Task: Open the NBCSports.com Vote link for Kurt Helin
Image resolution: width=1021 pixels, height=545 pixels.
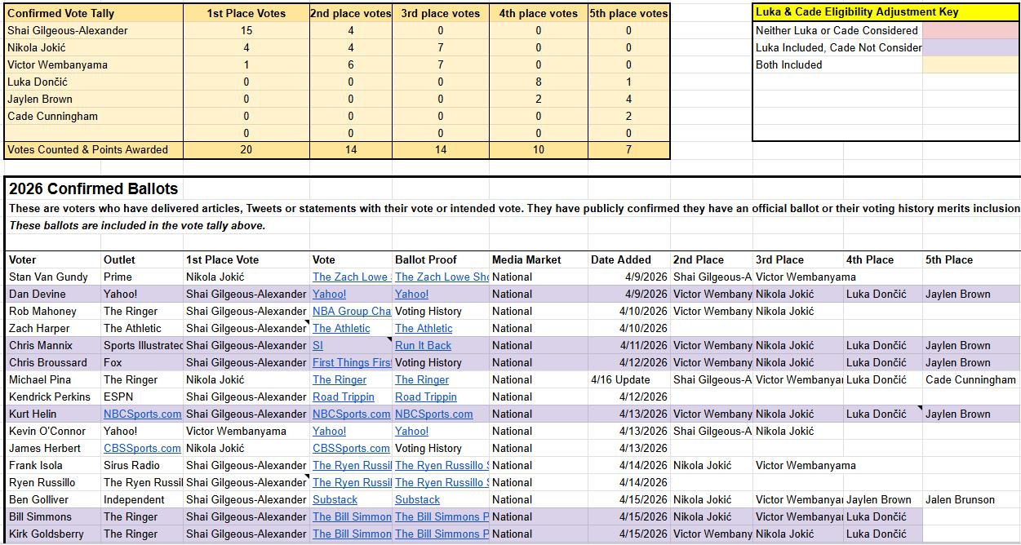Action: pyautogui.click(x=352, y=414)
